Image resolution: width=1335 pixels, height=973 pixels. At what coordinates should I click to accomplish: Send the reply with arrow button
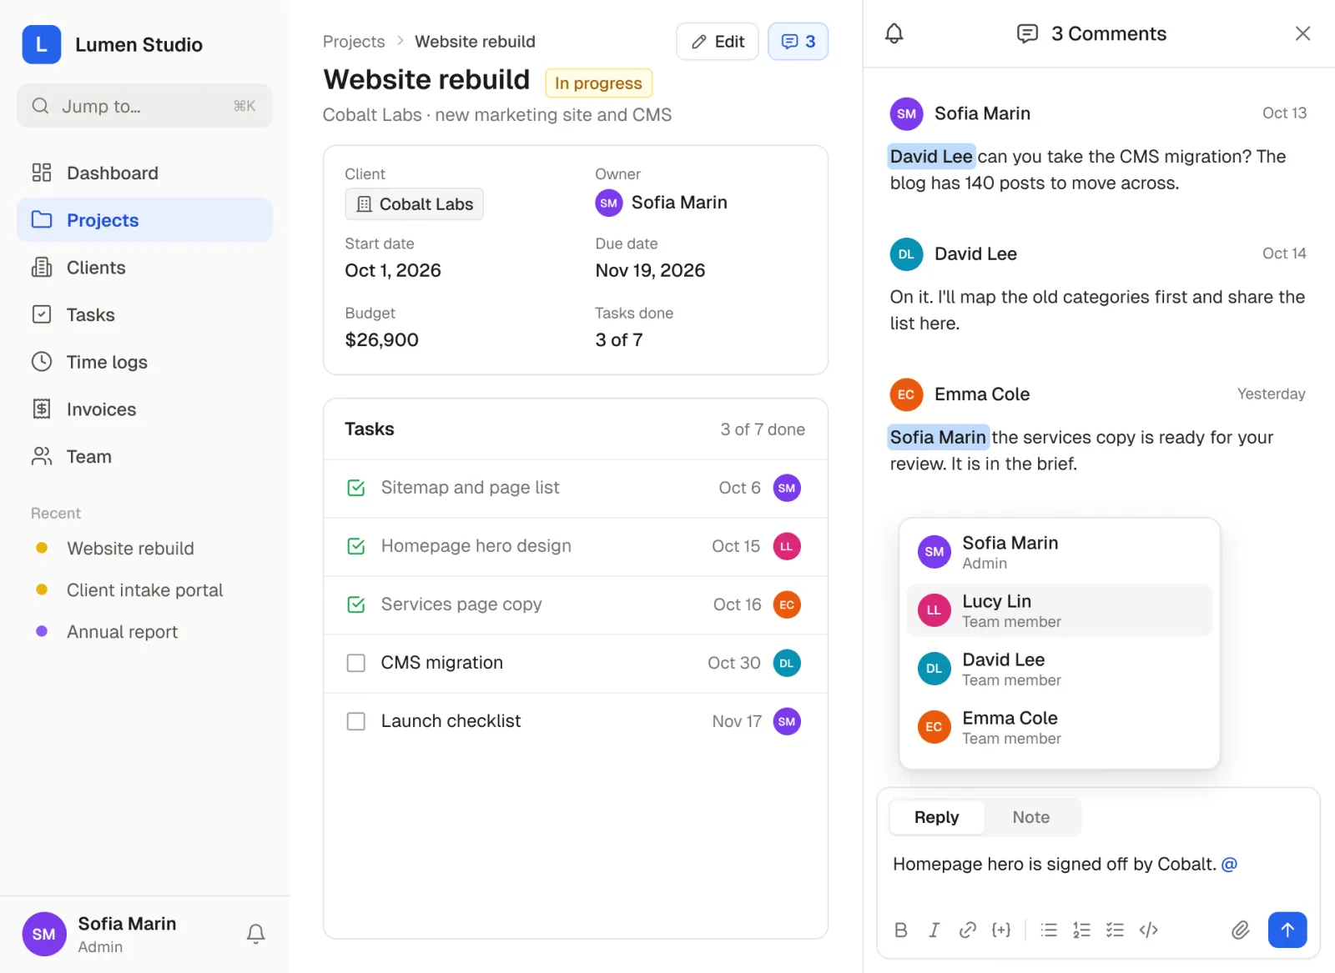click(1287, 930)
